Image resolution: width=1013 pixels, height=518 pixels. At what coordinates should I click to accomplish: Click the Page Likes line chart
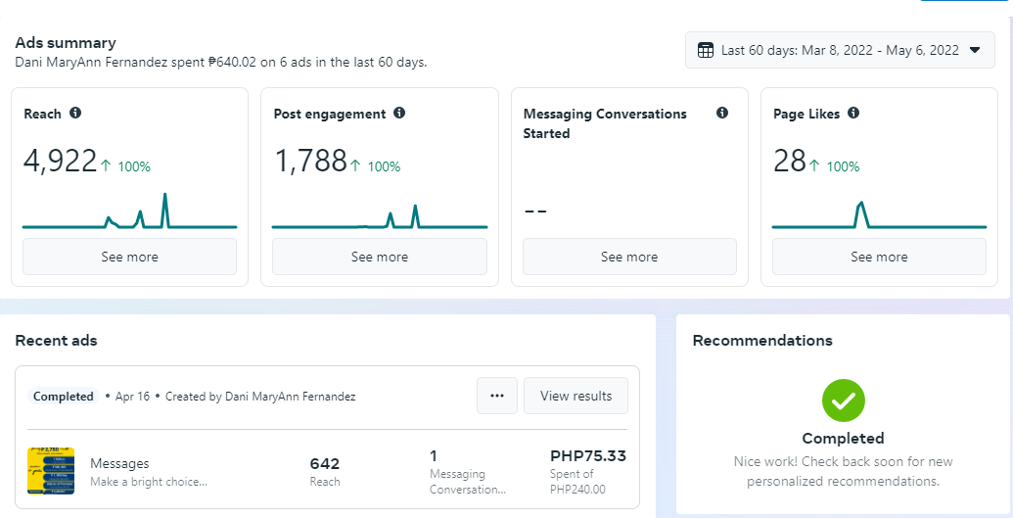tap(879, 215)
